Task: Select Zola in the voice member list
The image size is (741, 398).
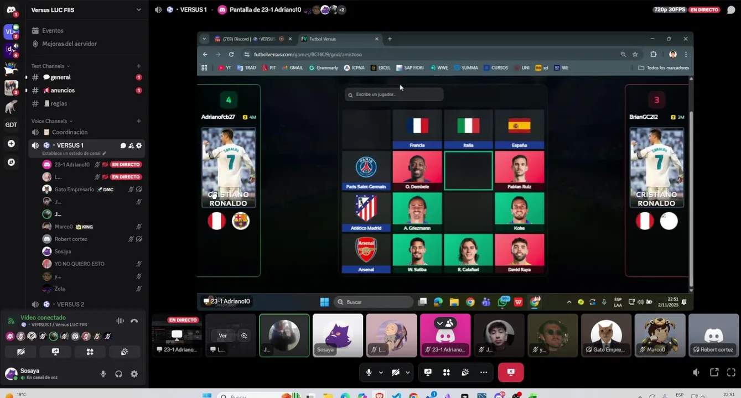Action: click(59, 289)
